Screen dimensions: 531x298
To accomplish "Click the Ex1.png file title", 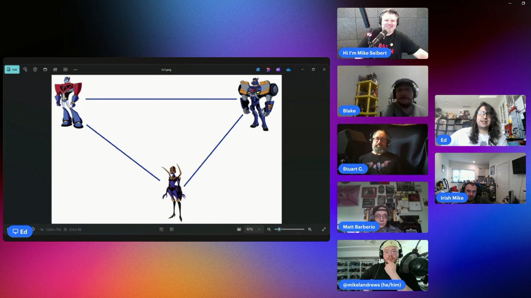I will 166,69.
